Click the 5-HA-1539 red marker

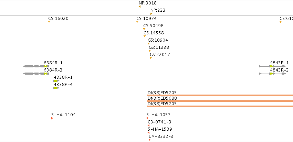coord(148,133)
